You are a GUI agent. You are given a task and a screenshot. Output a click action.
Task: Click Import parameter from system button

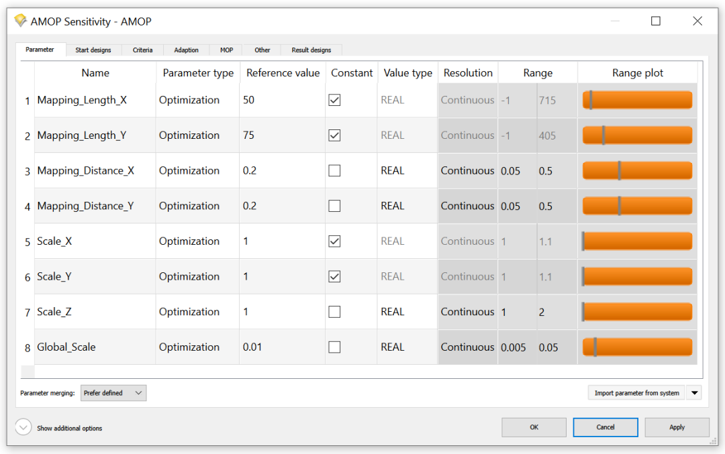coord(636,393)
